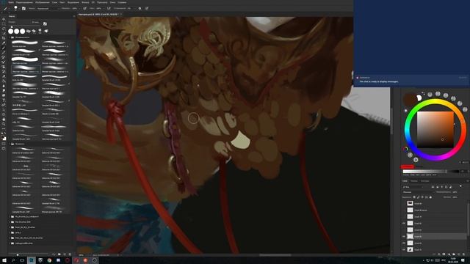This screenshot has height=264, width=470.
Task: Create new brush group via footer folder icon
Action: click(59, 254)
